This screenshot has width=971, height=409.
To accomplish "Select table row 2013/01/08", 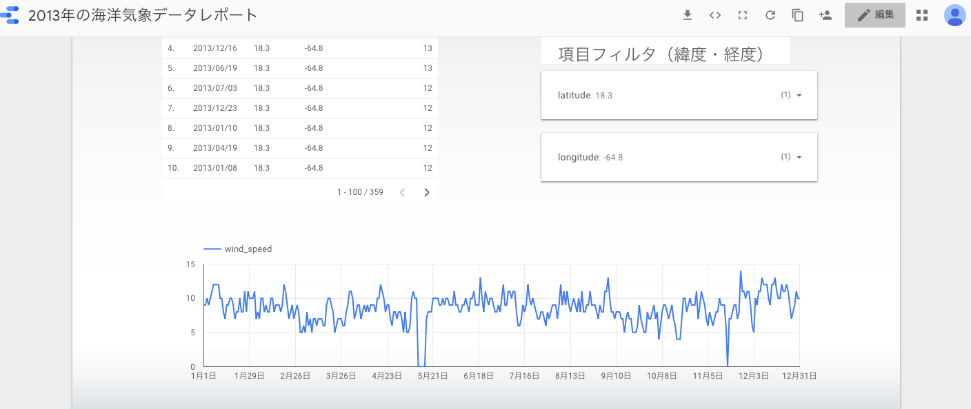I will tap(300, 168).
